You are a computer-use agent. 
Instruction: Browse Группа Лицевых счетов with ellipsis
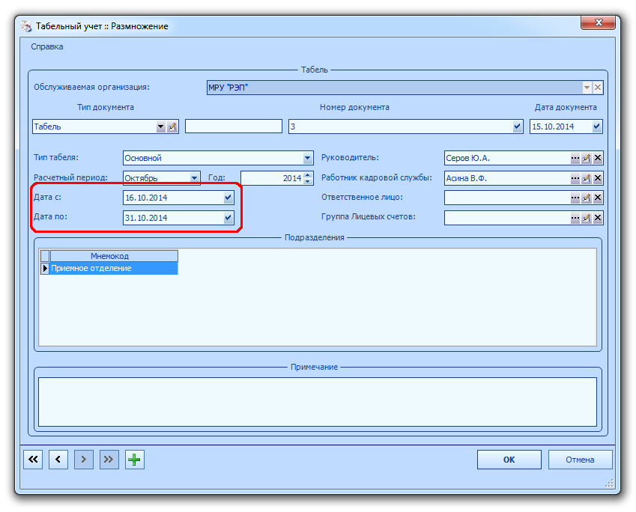575,218
